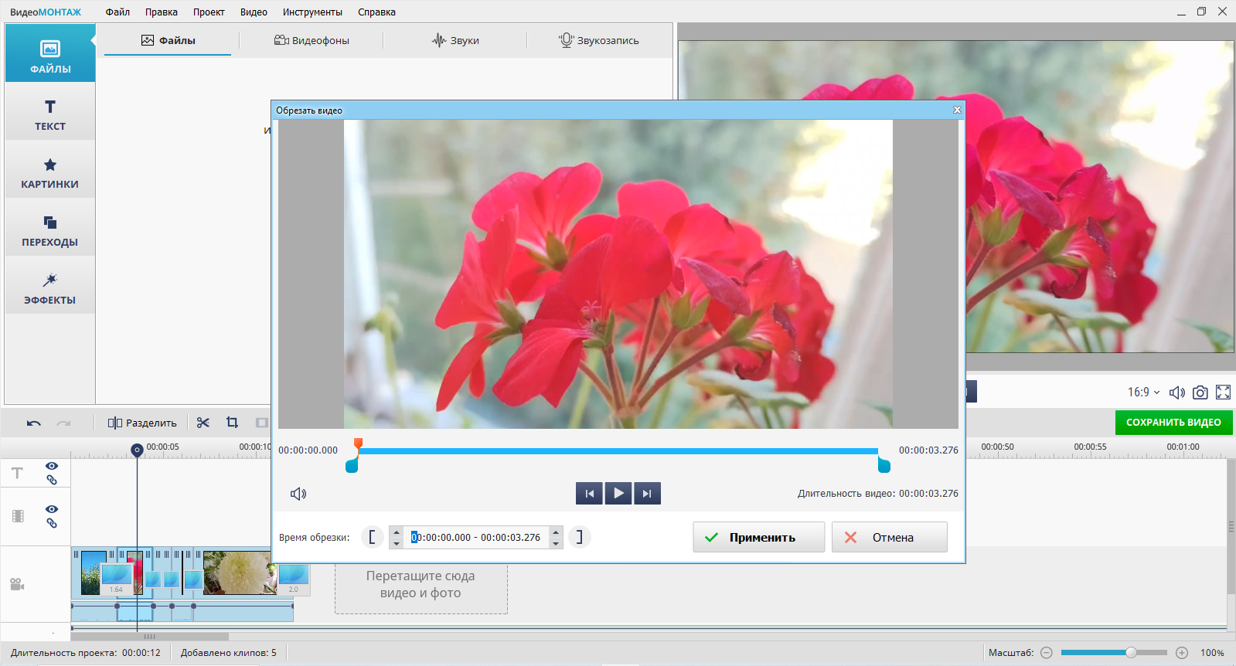
Task: Click the text track T icon
Action: 17,473
